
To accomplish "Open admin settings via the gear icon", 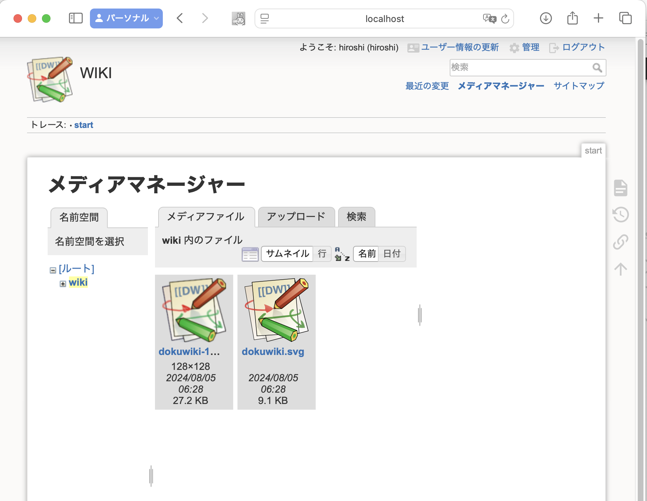I will pos(514,47).
